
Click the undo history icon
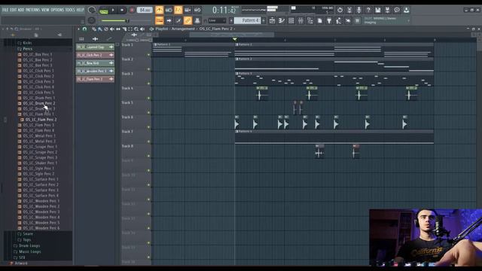pyautogui.click(x=340, y=10)
